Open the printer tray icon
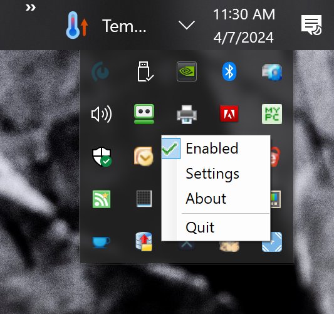This screenshot has width=334, height=314. pos(187,115)
